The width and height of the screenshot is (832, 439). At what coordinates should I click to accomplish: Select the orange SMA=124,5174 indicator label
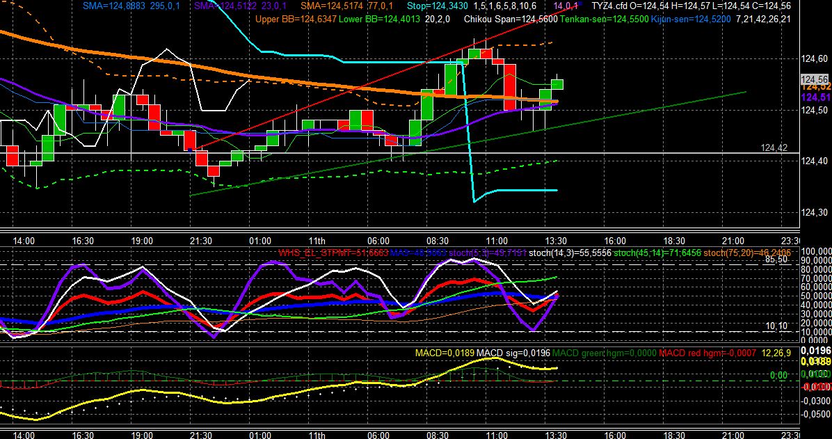332,6
